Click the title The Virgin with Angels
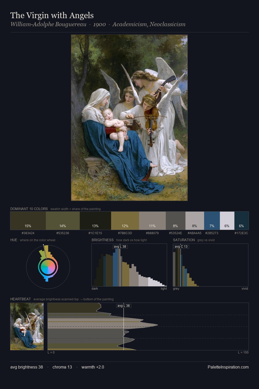 click(52, 15)
